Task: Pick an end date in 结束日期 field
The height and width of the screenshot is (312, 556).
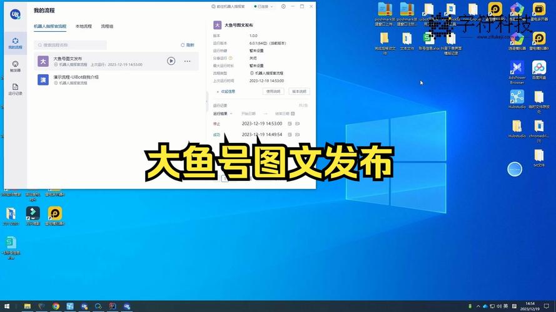Action: (x=285, y=114)
